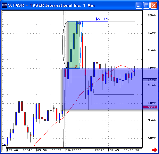Image resolution: width=159 pixels, height=154 pixels.
Task: Click the $2.71 price difference label
Action: pyautogui.click(x=102, y=19)
